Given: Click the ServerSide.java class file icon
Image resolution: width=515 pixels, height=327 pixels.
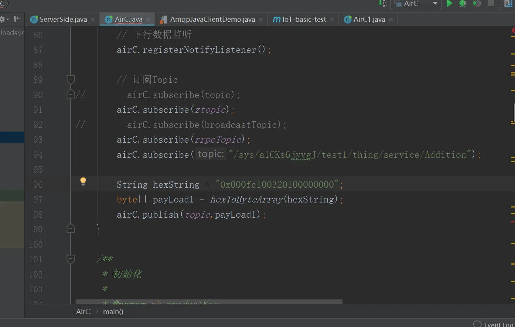Looking at the screenshot, I should pyautogui.click(x=34, y=20).
